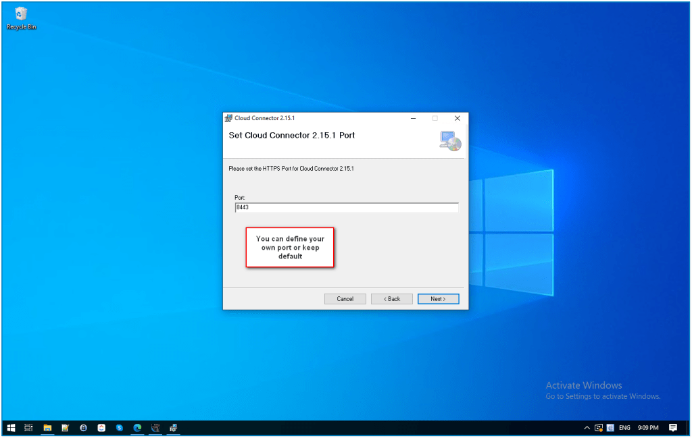Expand the hidden system tray icons
The width and height of the screenshot is (692, 438).
point(587,428)
